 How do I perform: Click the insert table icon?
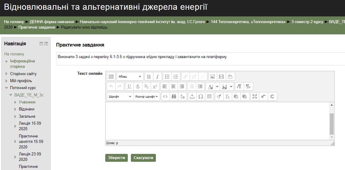point(209,97)
